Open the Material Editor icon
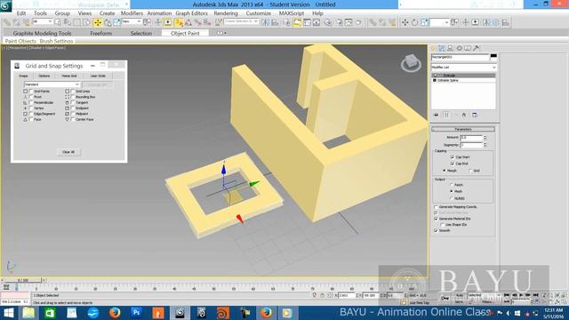The width and height of the screenshot is (569, 320). 328,22
